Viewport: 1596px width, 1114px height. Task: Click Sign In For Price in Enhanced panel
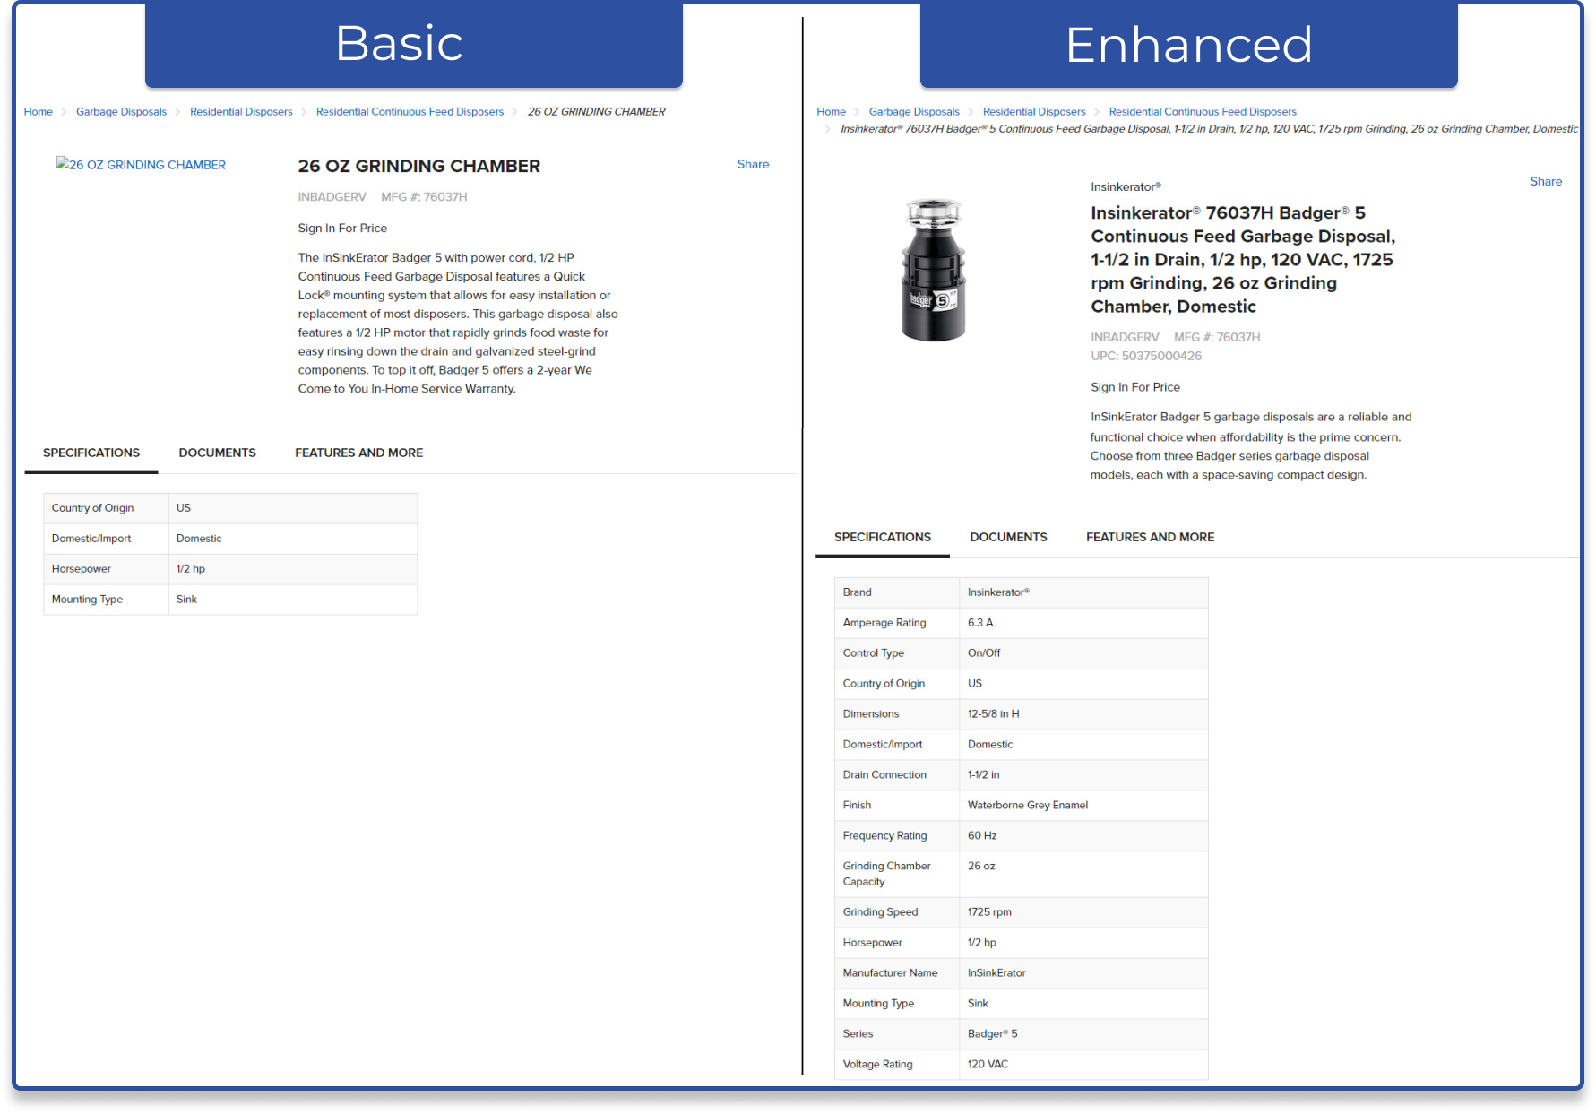click(x=1135, y=387)
